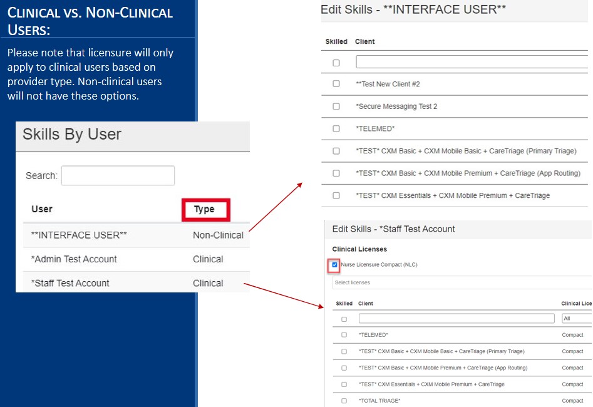Check the Skilled box for **Test New Client #2

336,84
